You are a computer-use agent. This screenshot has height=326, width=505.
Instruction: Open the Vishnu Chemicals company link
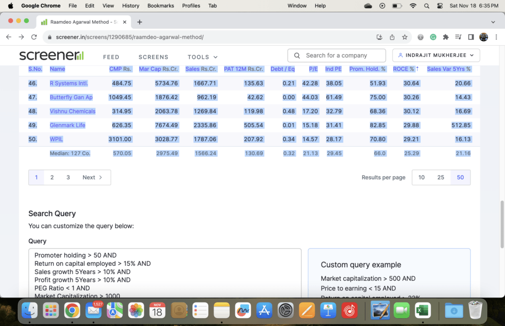[72, 111]
